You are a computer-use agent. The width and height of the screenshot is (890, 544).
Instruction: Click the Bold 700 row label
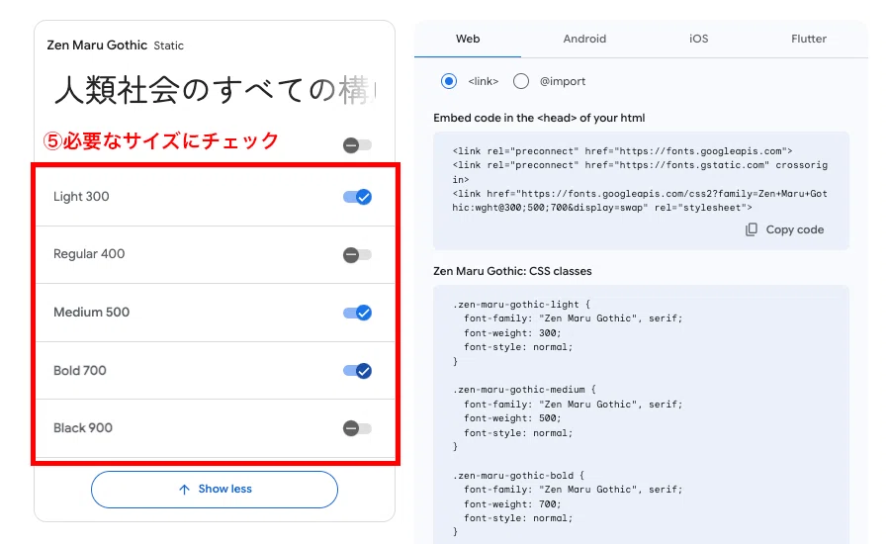click(x=80, y=370)
